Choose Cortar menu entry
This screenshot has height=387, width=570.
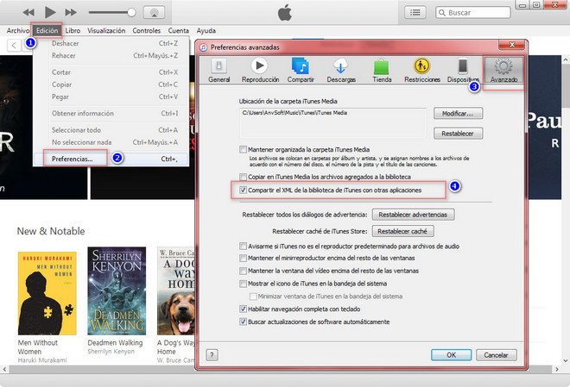[111, 72]
